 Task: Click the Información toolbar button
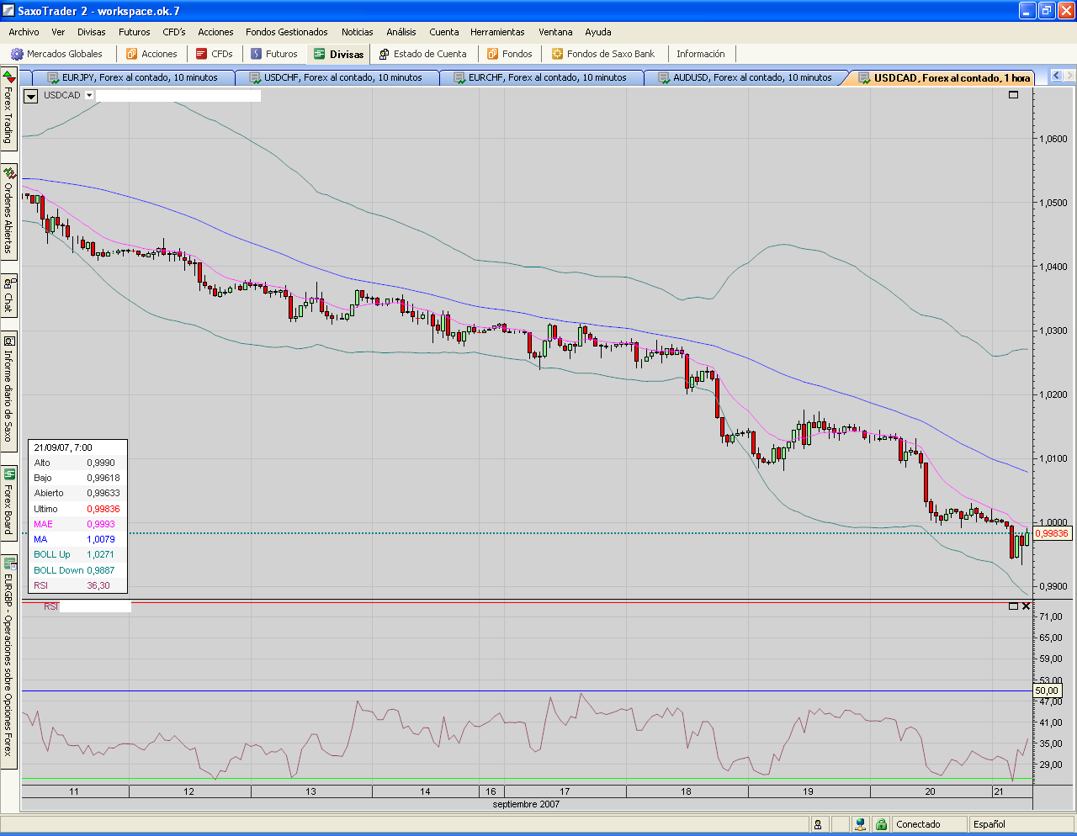700,54
